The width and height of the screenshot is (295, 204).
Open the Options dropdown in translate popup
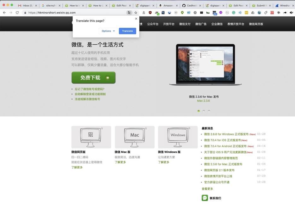click(108, 31)
